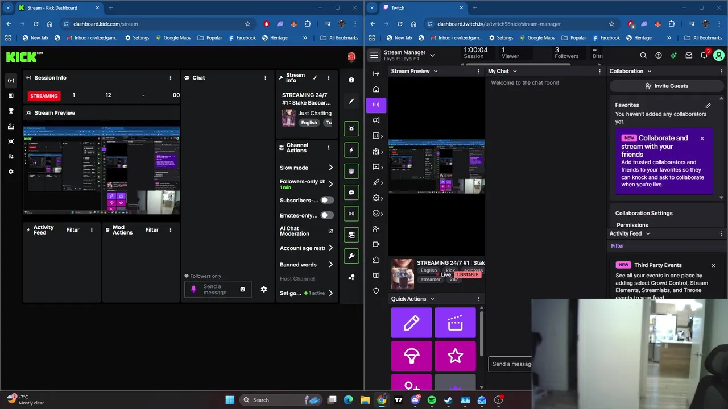
Task: Open Kick analytics chart sidebar icon
Action: tap(11, 96)
